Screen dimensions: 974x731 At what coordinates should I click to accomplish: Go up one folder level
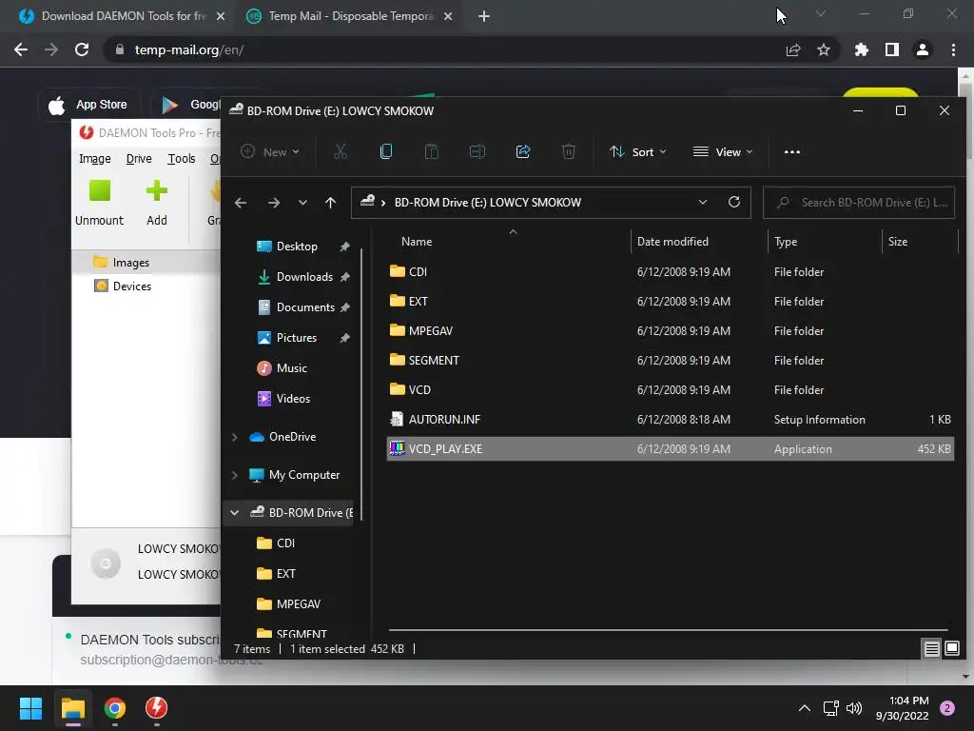(330, 203)
